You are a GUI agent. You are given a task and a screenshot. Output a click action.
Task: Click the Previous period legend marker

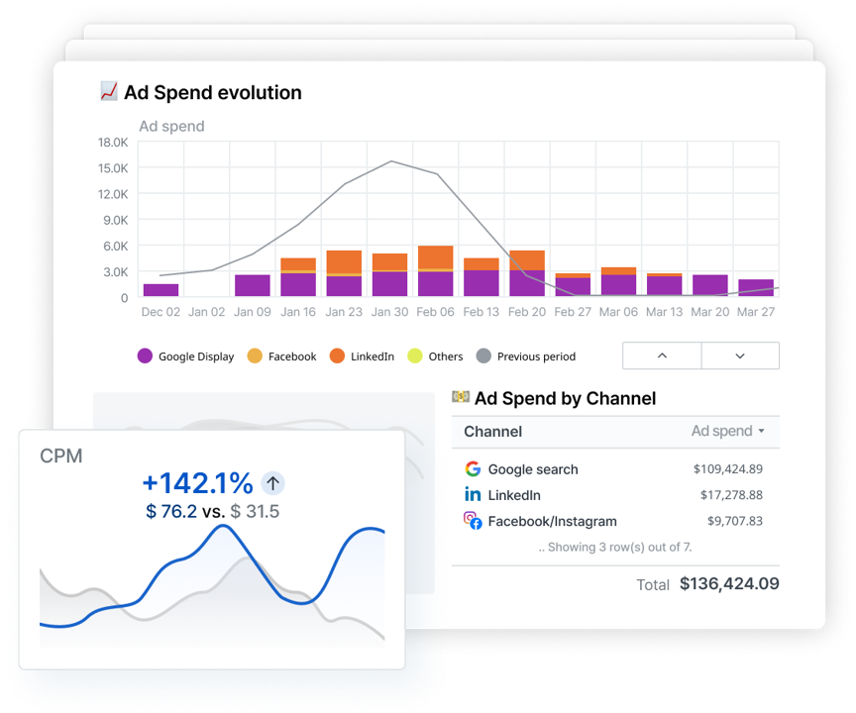point(484,356)
